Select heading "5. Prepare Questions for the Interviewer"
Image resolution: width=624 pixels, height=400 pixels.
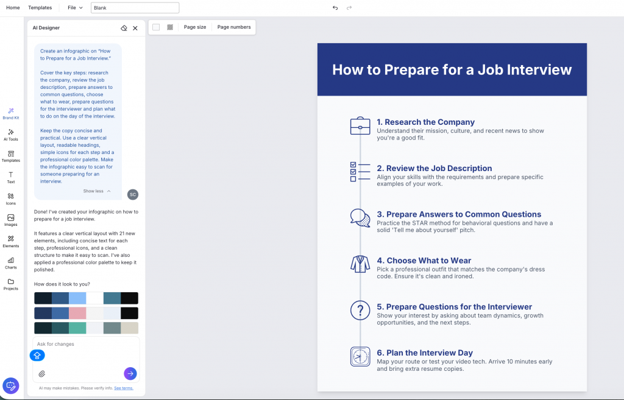[454, 307]
